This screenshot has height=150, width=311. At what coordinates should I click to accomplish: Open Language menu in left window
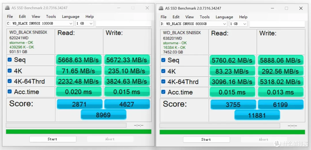(71, 16)
